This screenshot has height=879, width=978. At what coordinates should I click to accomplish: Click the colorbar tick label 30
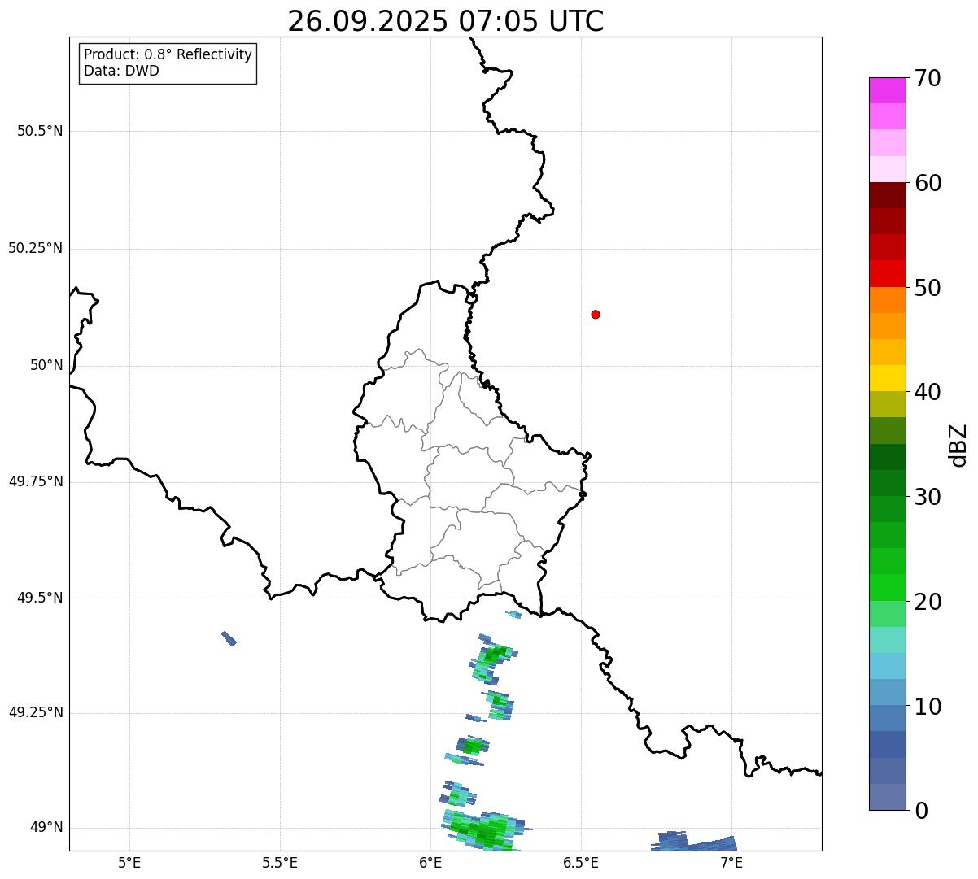click(928, 497)
